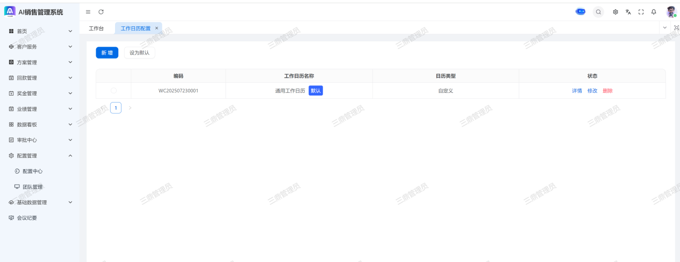The width and height of the screenshot is (680, 262).
Task: Select the WC202507230001 row radio button
Action: point(113,91)
